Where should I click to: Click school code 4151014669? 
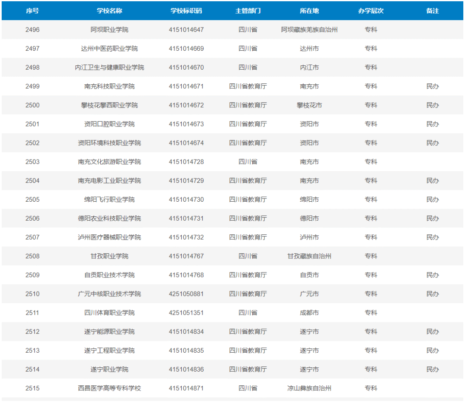tap(186, 49)
